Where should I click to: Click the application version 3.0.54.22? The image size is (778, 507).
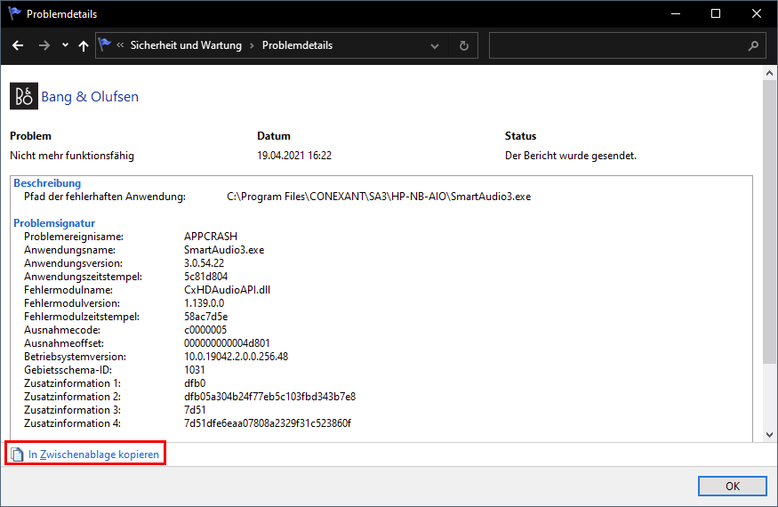click(204, 263)
